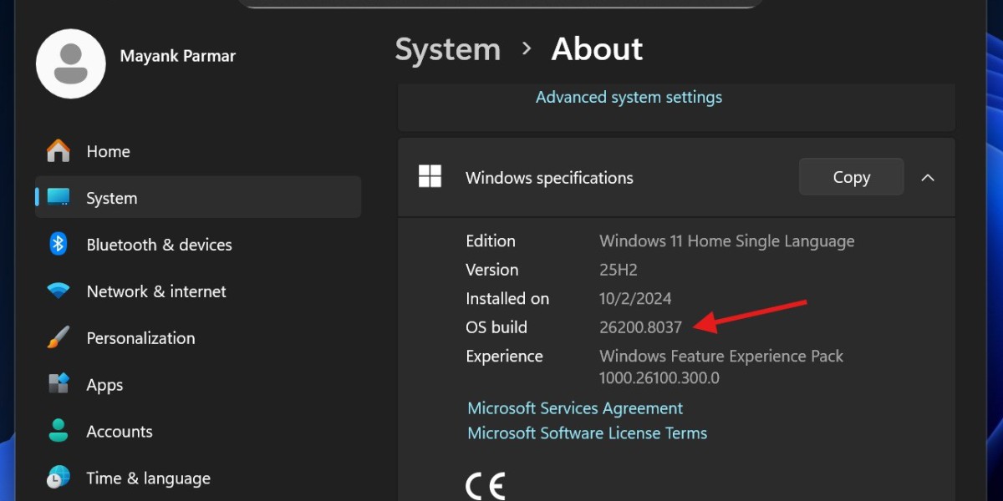
Task: Click the user profile avatar picture
Action: pos(71,63)
